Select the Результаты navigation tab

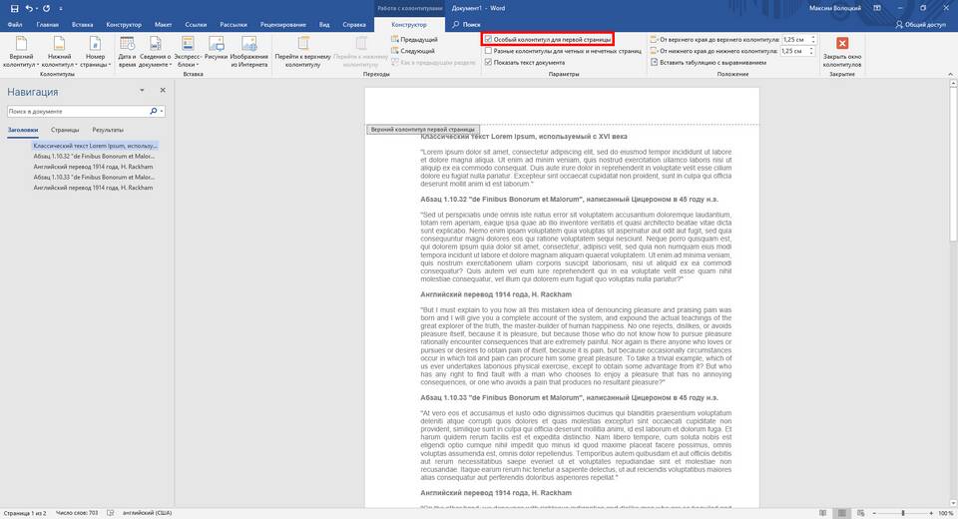tap(108, 130)
